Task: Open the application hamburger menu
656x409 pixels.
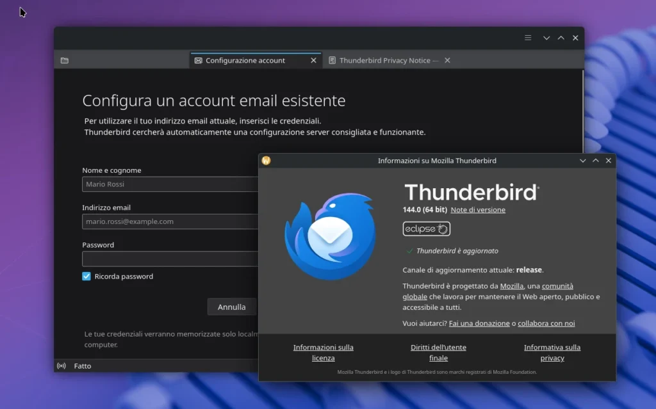Action: point(527,38)
